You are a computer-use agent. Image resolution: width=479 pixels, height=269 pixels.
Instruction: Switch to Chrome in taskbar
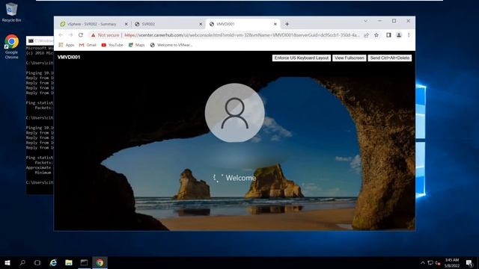pos(100,262)
